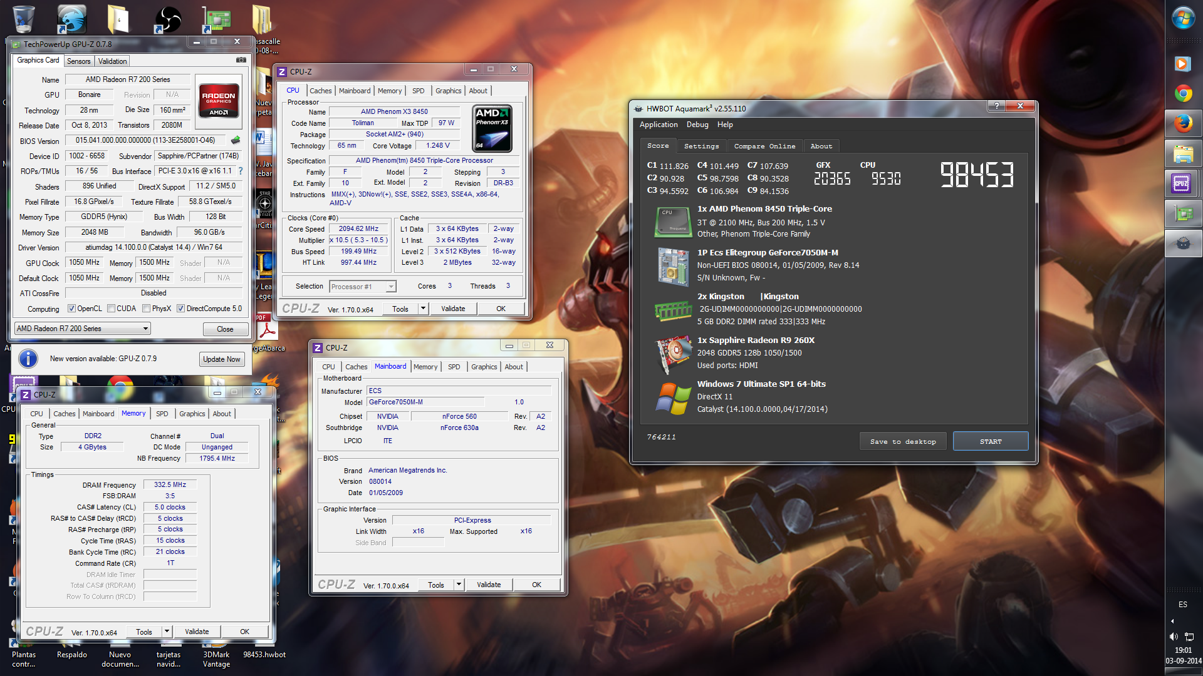
Task: Click the 98453 total score display
Action: coord(977,175)
